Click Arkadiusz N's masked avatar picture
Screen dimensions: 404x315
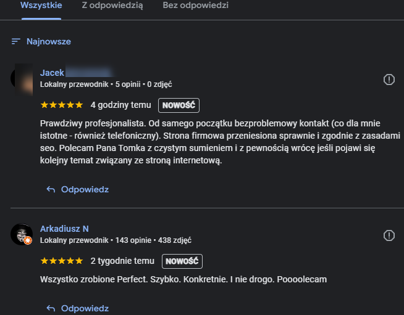coord(22,234)
